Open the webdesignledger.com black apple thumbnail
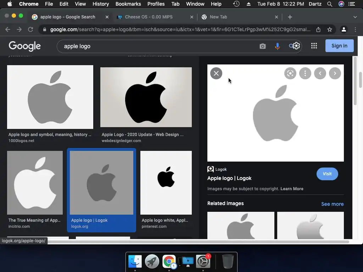Screen dimensions: 363x272 tap(146, 97)
